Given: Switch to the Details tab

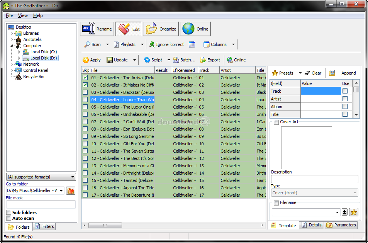Looking at the screenshot, I should point(311,225).
